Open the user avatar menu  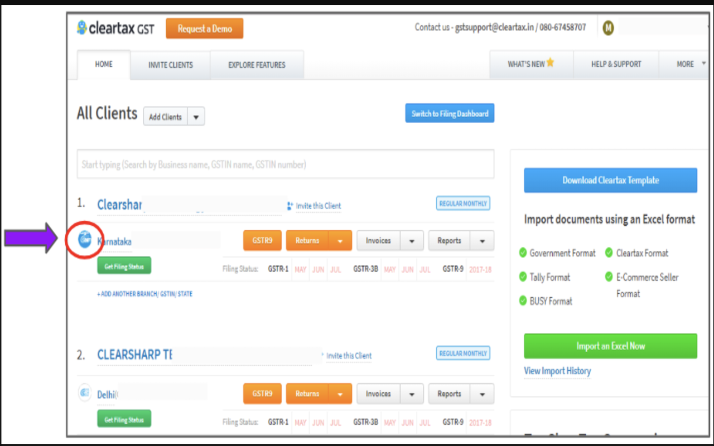click(x=607, y=27)
